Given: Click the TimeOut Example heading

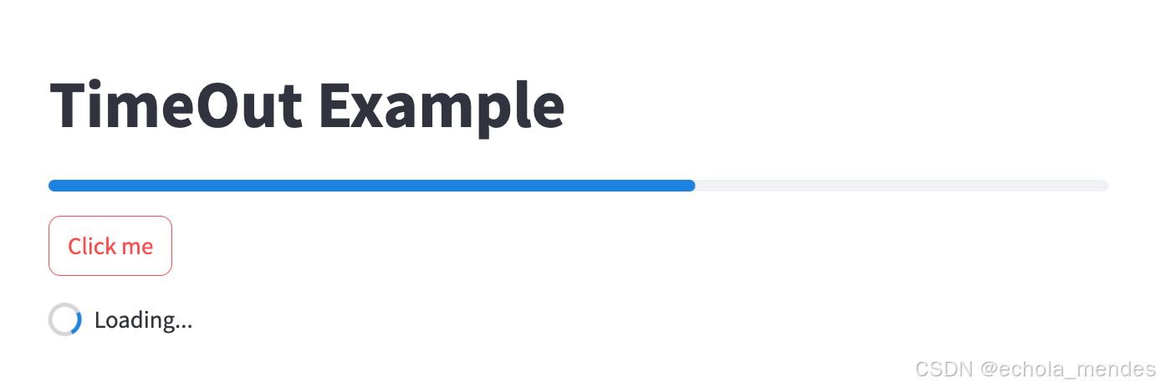Looking at the screenshot, I should [308, 106].
